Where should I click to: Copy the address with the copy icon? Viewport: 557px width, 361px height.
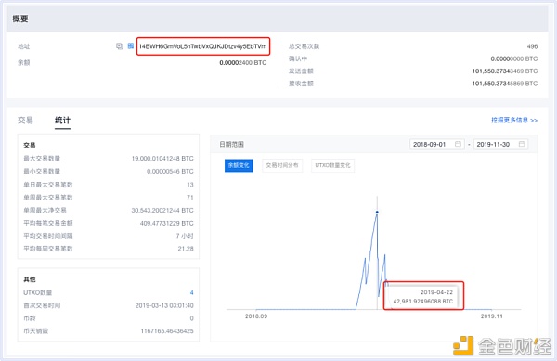coord(120,46)
